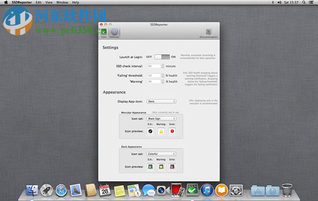Toggle the Launch at Login switch
Image resolution: width=318 pixels, height=201 pixels.
point(162,57)
